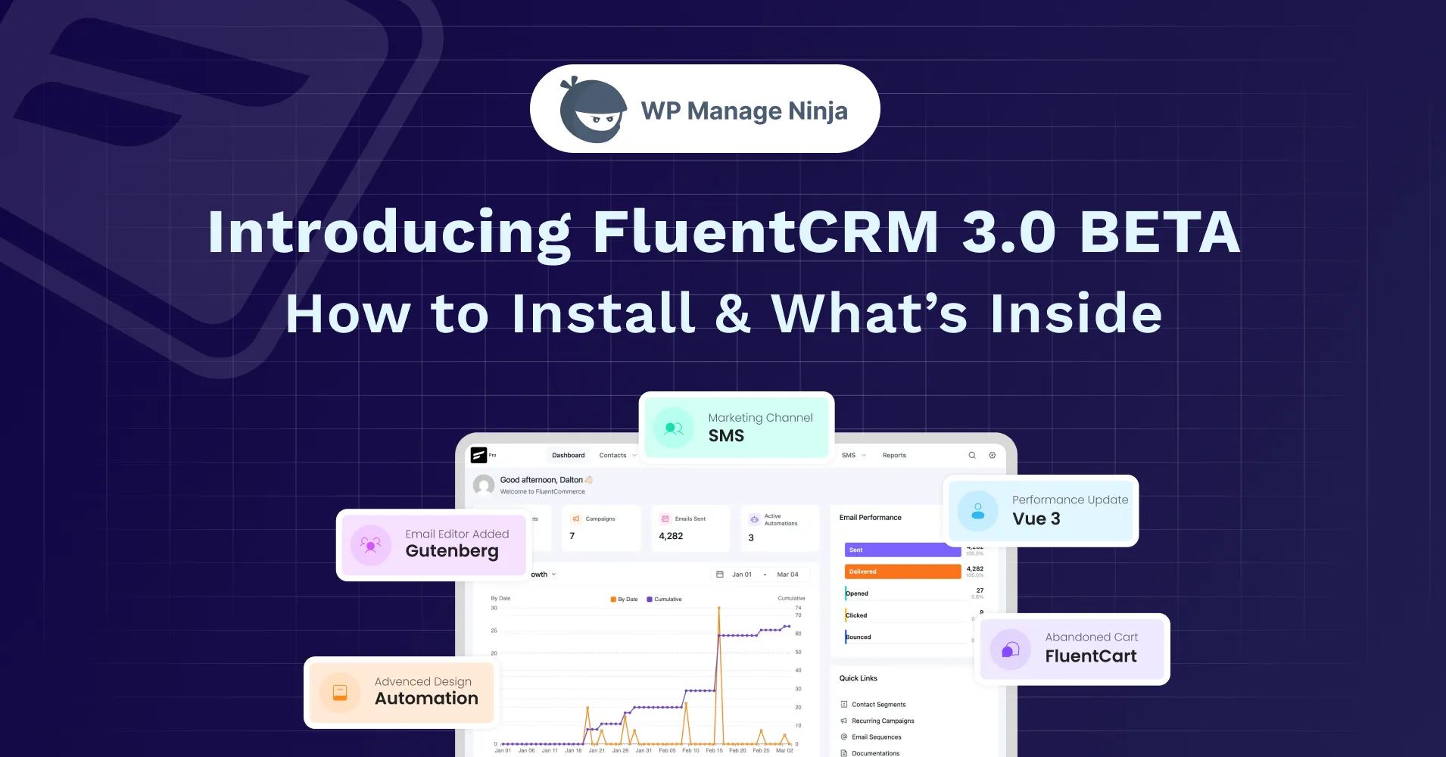
Task: Expand the SMS navigation dropdown
Action: [864, 455]
